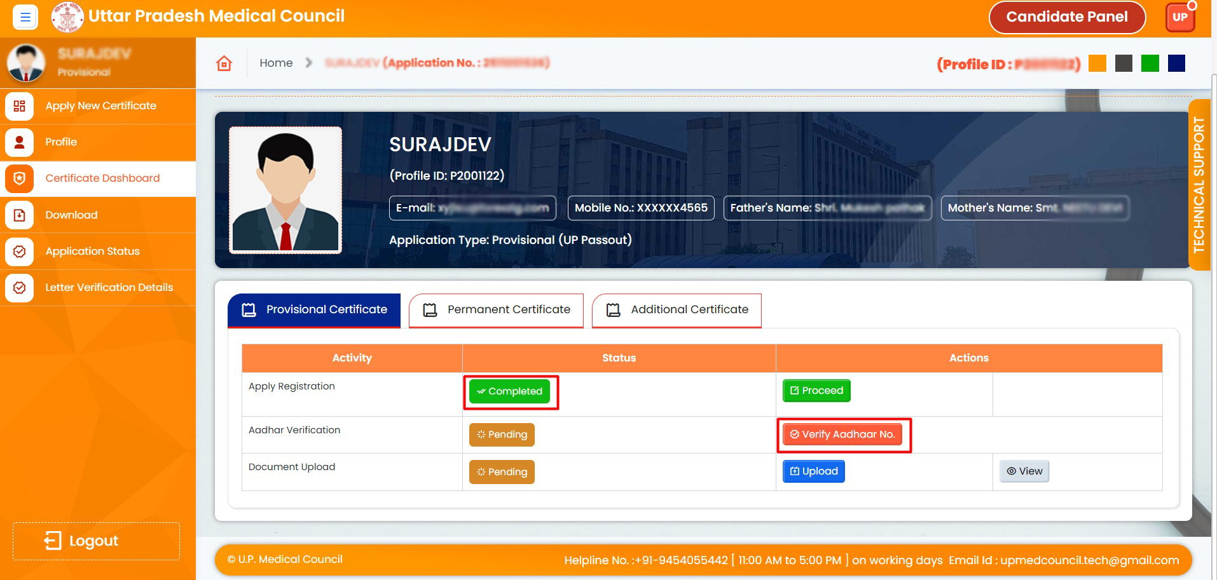Open the Technical Support side tab
Image resolution: width=1217 pixels, height=580 pixels.
point(1199,185)
